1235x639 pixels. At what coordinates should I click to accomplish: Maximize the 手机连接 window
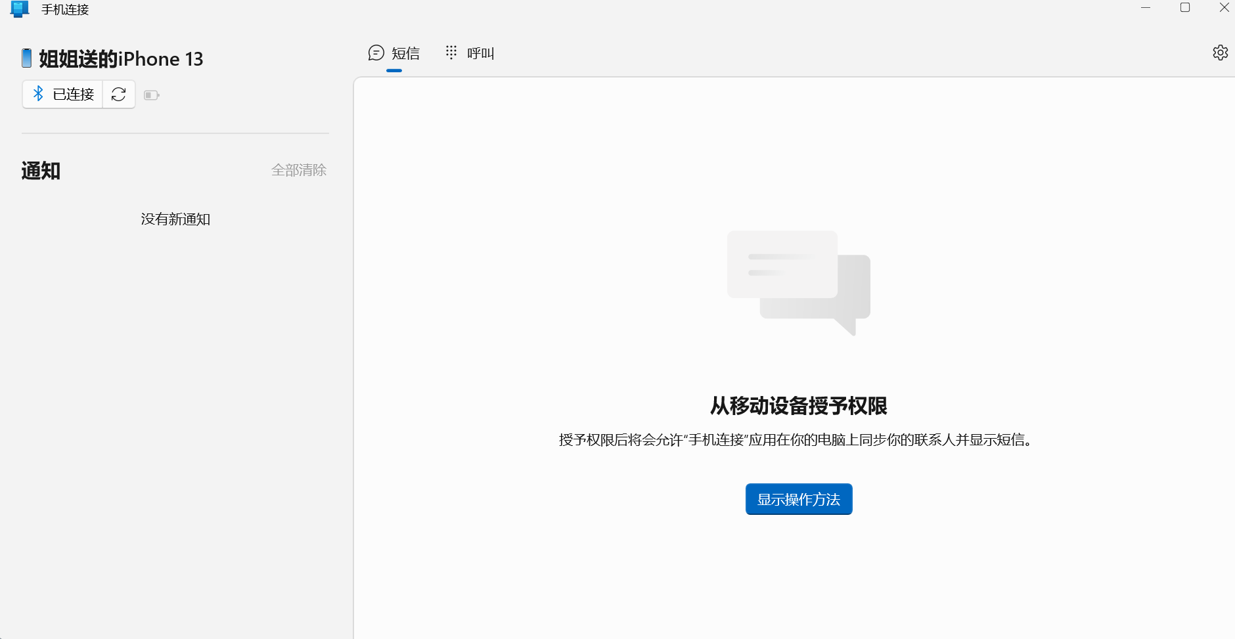click(x=1185, y=8)
